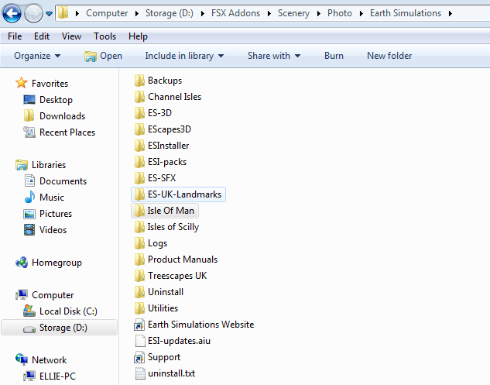
Task: Expand the arrow after FSX Addons breadcrumb
Action: pos(269,13)
